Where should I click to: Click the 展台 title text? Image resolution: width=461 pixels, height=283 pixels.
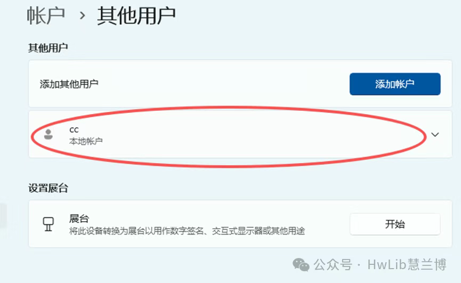(x=79, y=219)
